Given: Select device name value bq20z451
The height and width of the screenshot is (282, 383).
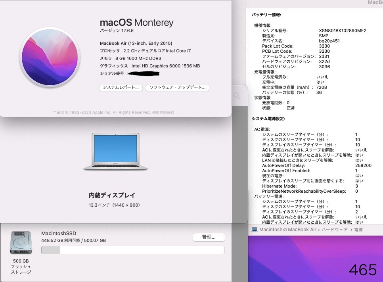Looking at the screenshot, I should pyautogui.click(x=329, y=41).
